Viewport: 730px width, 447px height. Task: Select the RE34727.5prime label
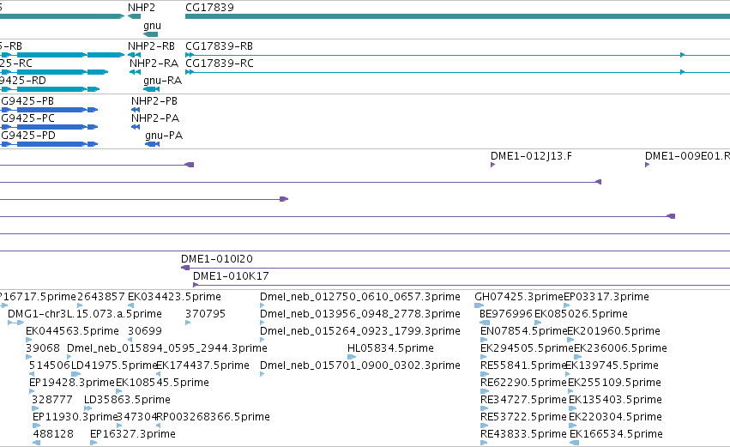(524, 400)
